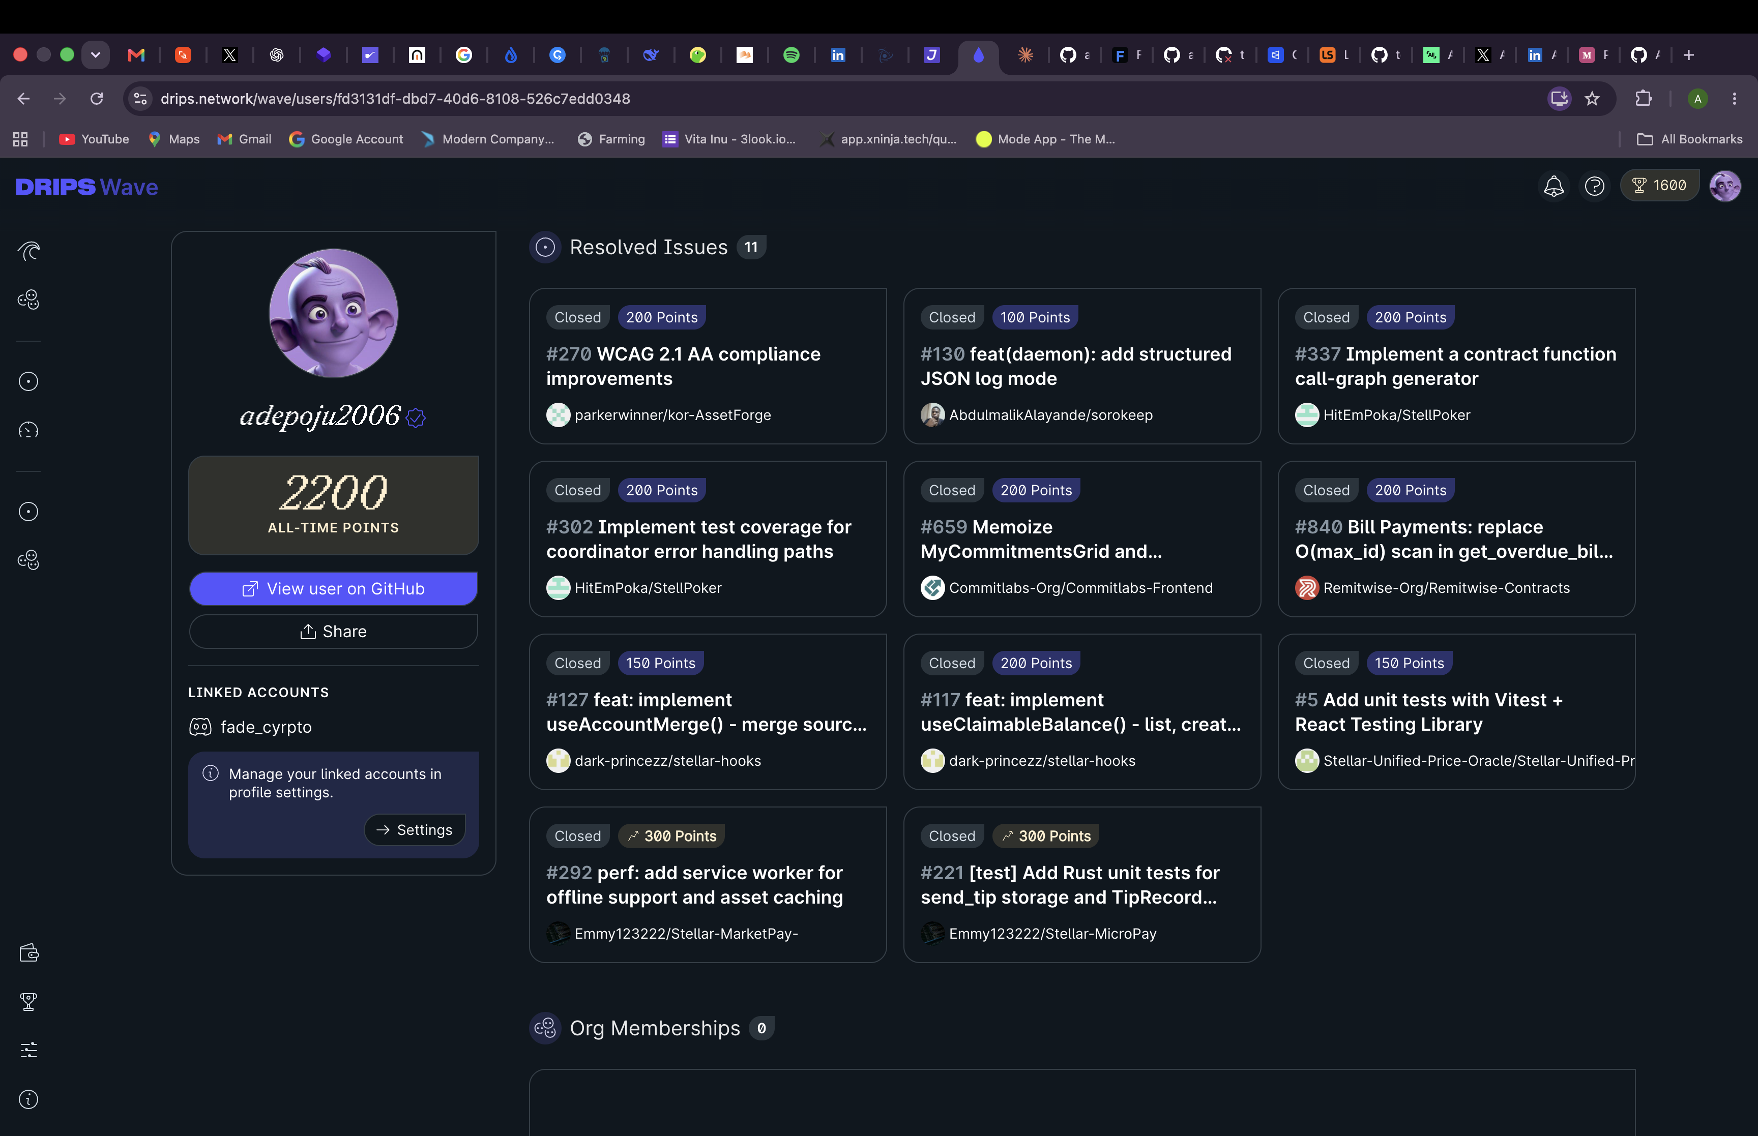Click the info icon in the linked accounts notice
The image size is (1758, 1136).
211,773
